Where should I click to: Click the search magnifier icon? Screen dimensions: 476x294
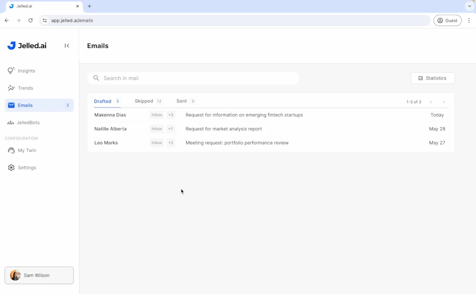click(96, 78)
